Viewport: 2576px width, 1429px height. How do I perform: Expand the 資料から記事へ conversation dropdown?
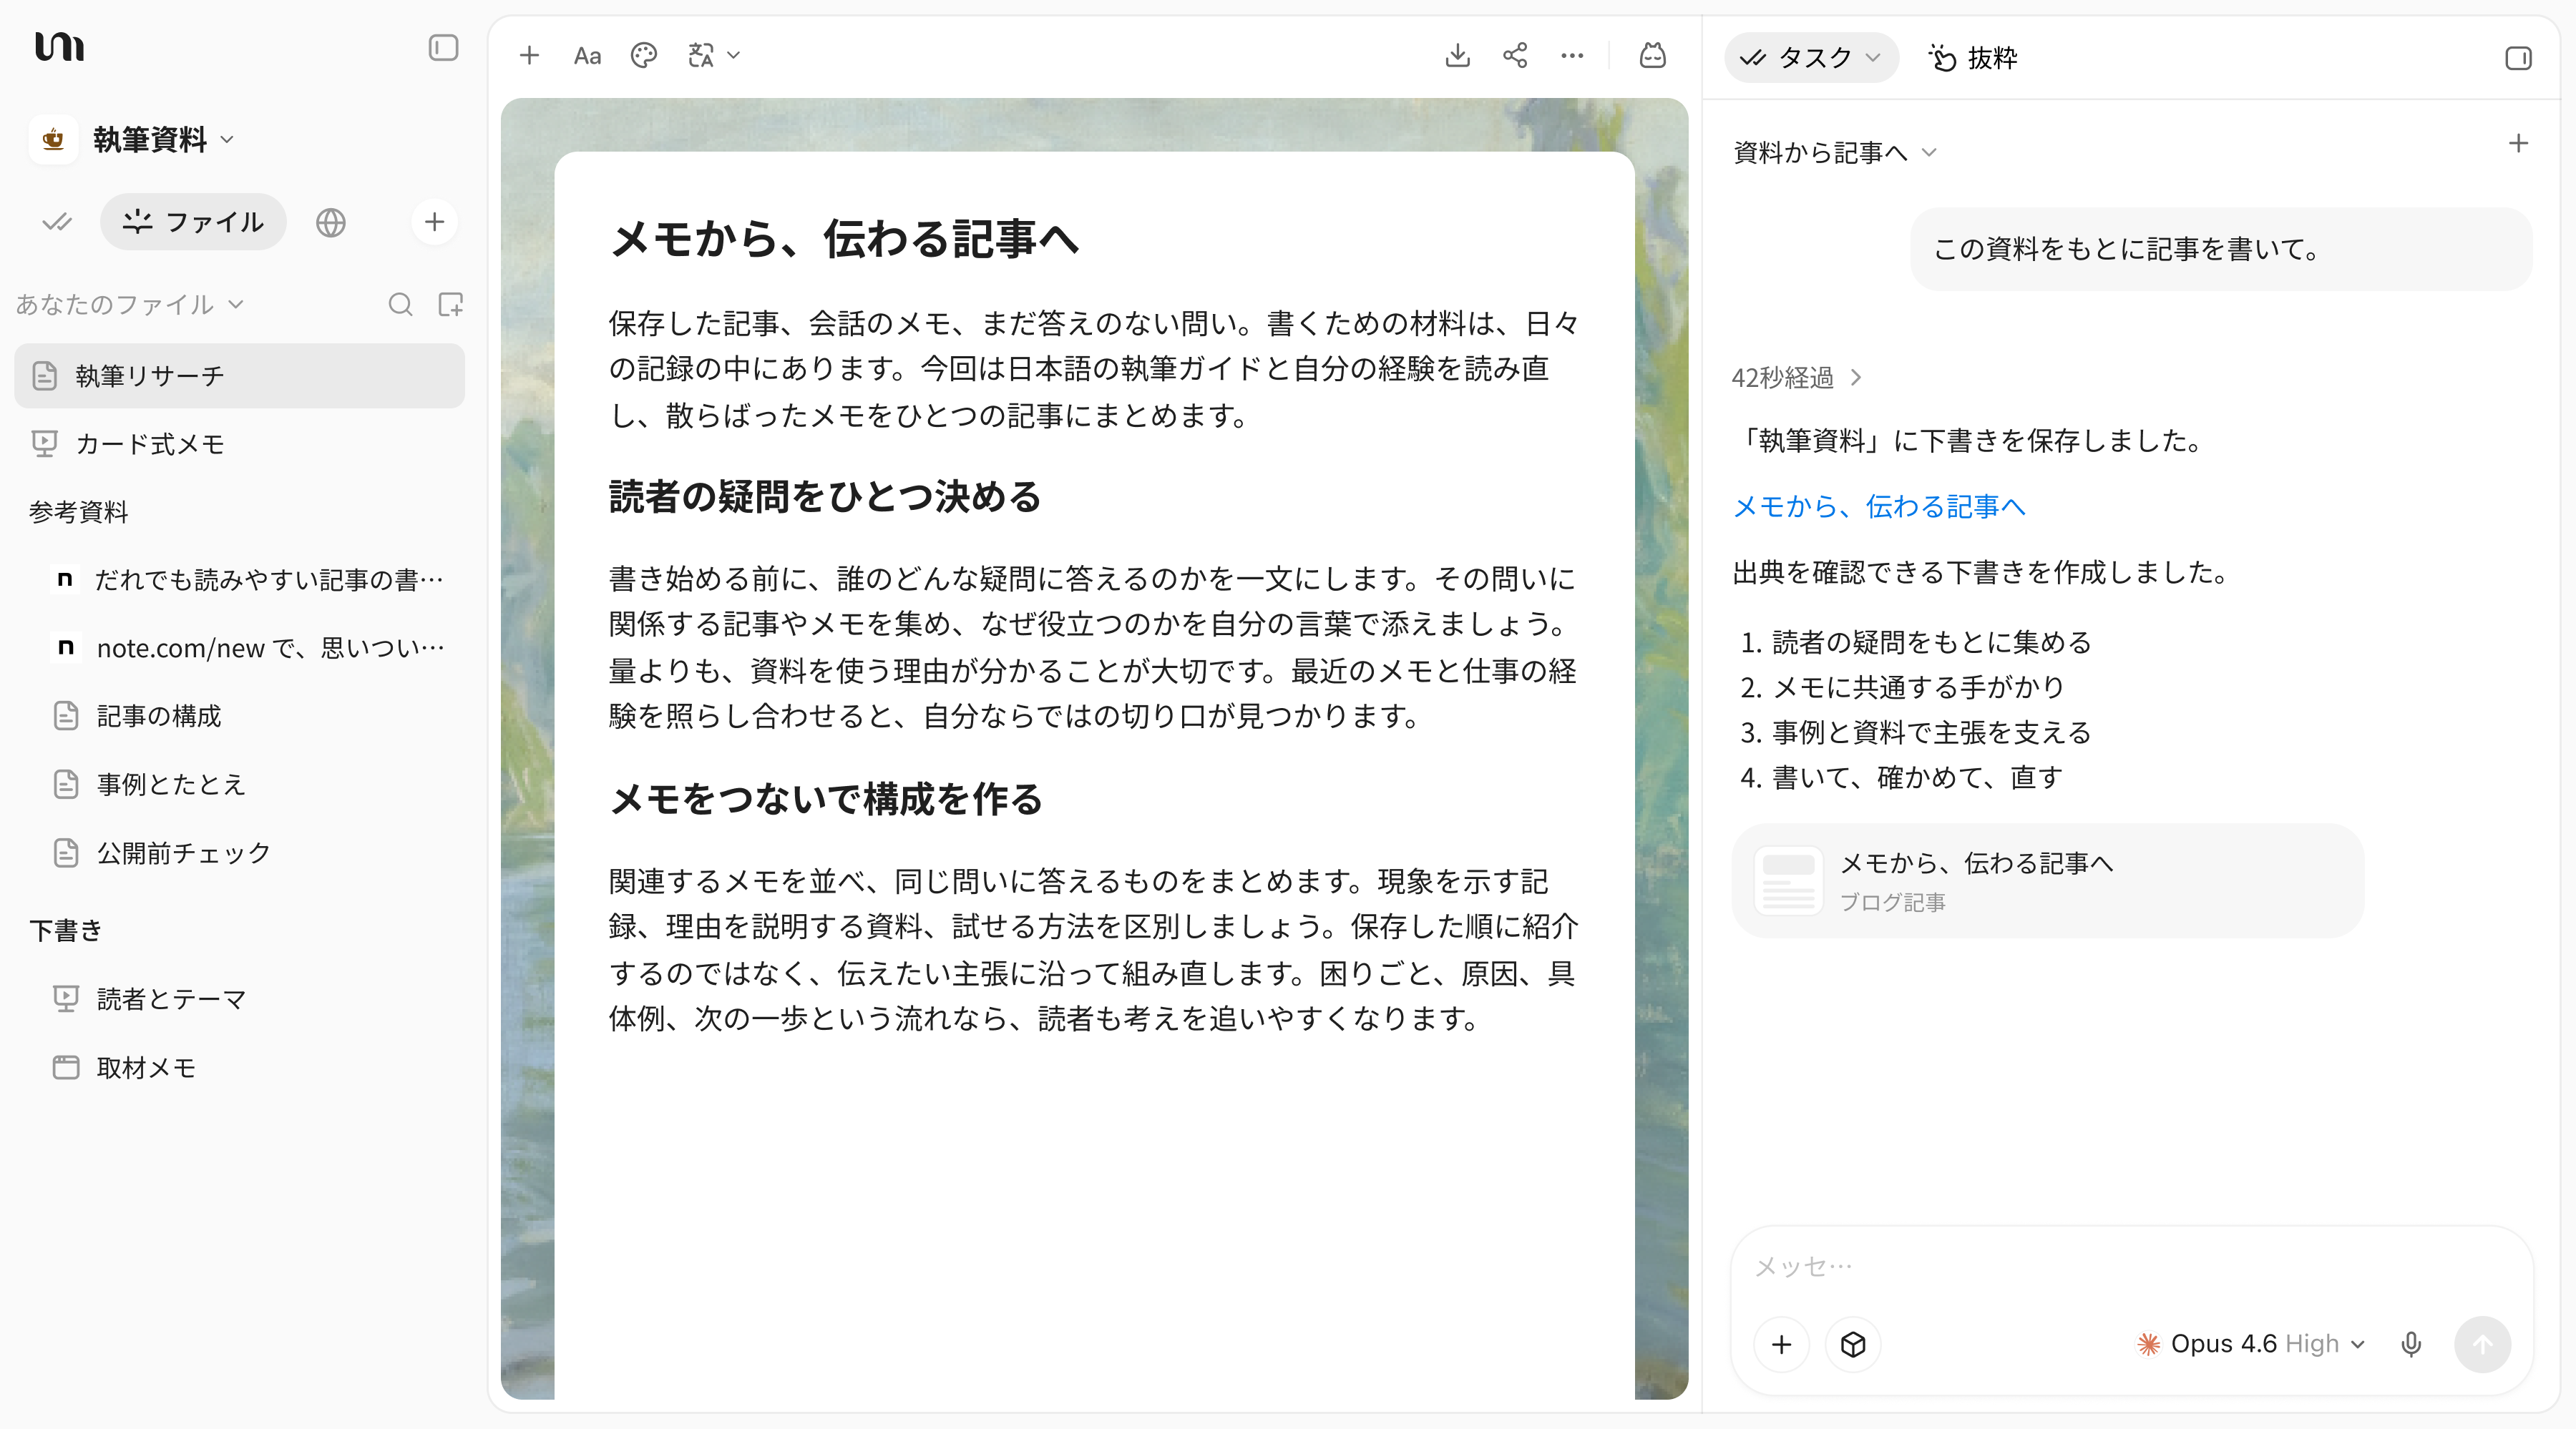[1835, 152]
